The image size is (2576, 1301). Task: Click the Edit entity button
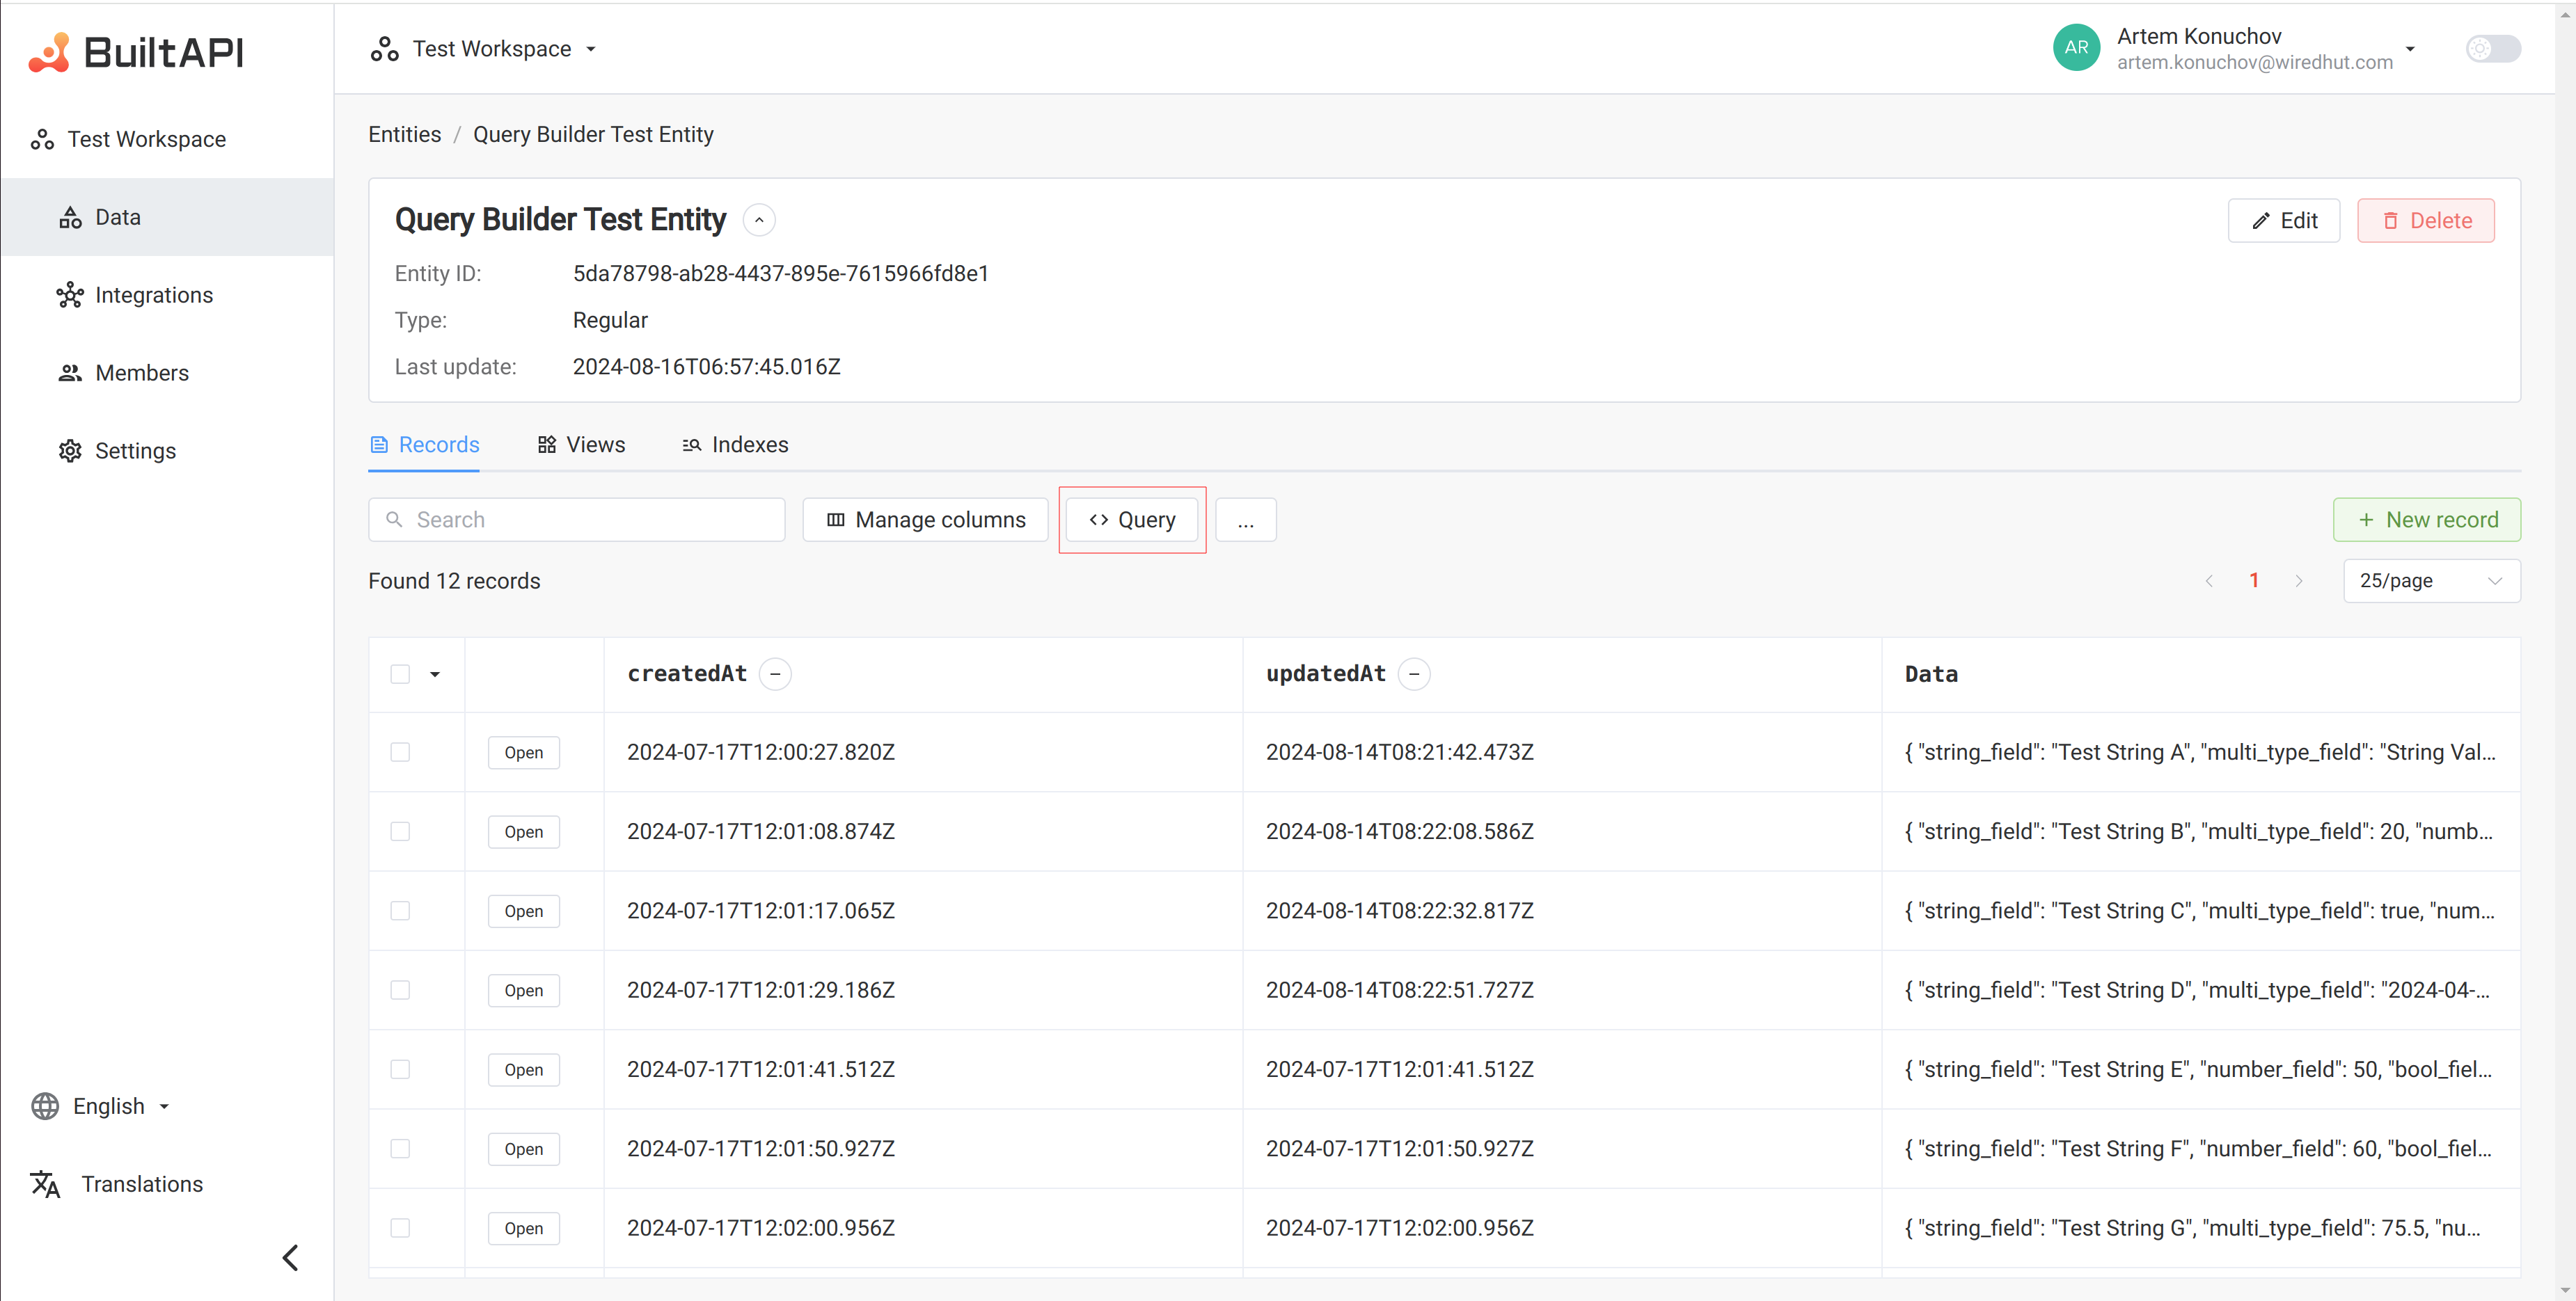pos(2283,221)
